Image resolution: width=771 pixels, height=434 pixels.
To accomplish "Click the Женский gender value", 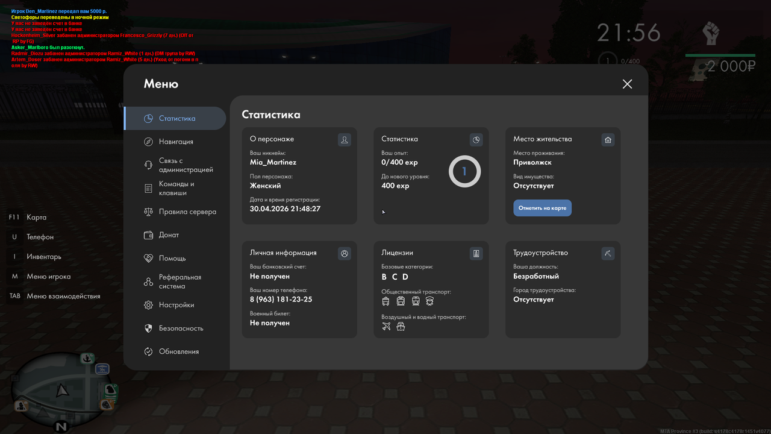I will (266, 186).
